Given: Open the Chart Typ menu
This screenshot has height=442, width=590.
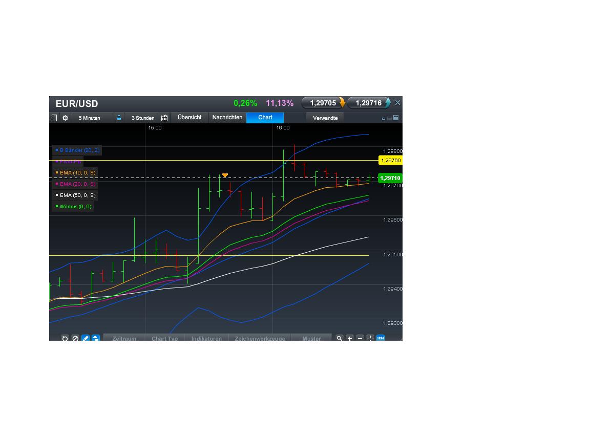Looking at the screenshot, I should click(165, 338).
